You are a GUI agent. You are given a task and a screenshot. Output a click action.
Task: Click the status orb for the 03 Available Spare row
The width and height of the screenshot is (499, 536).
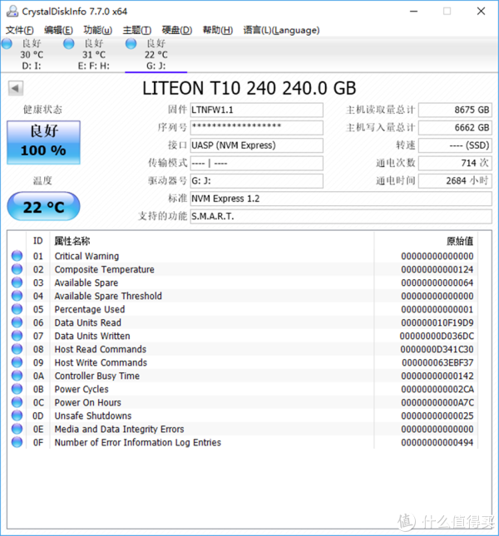17,283
